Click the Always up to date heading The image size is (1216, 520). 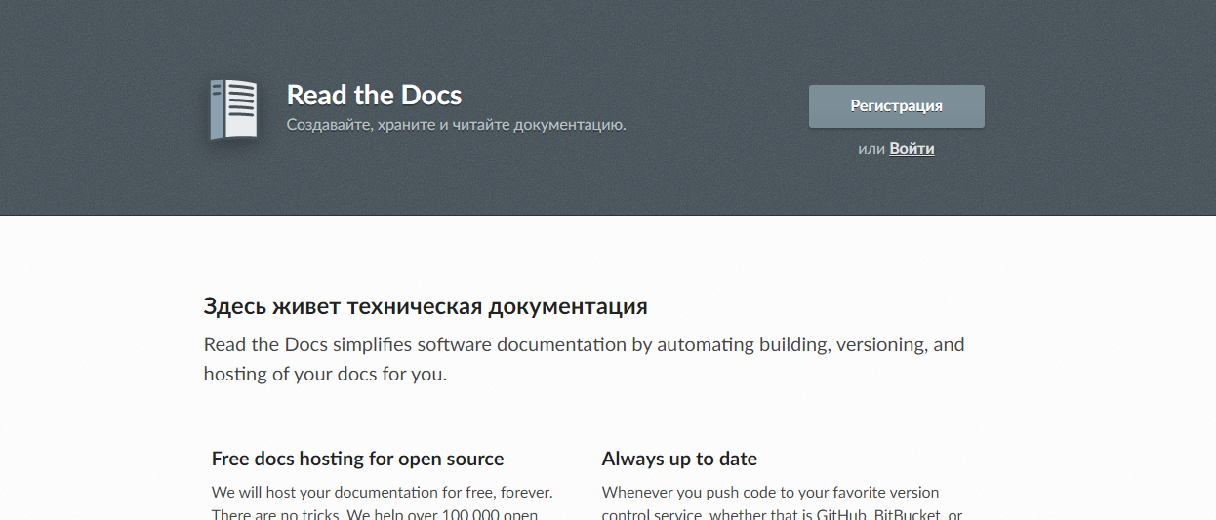(679, 459)
